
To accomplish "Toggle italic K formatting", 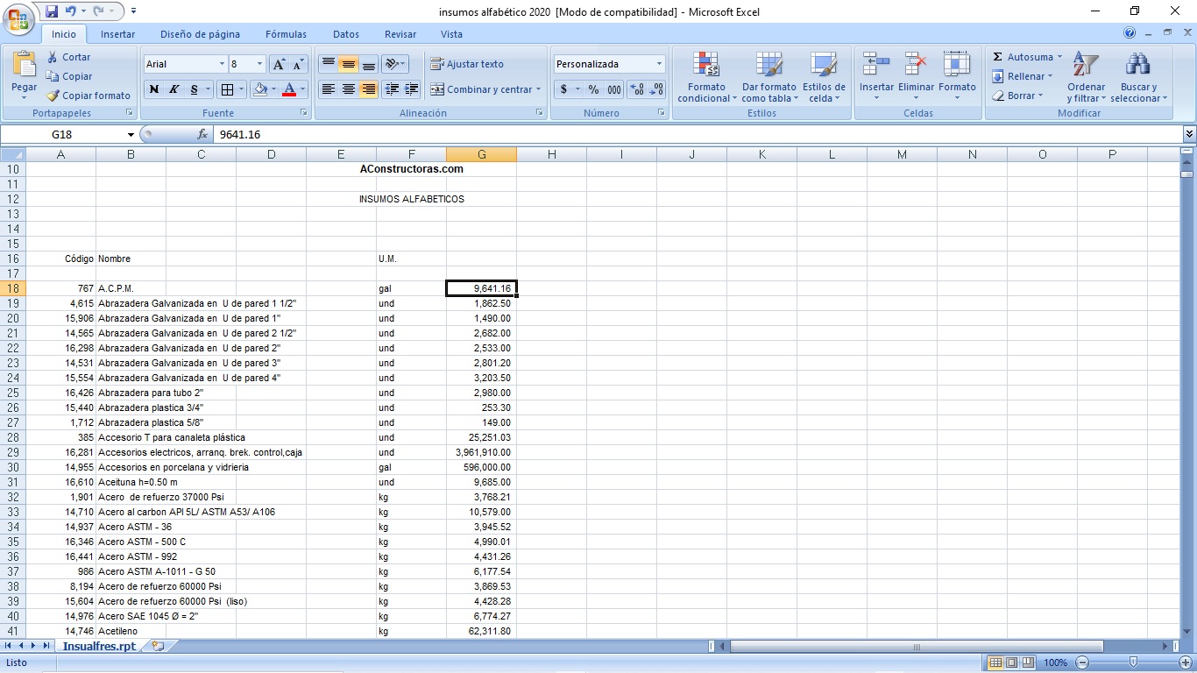I will point(174,89).
